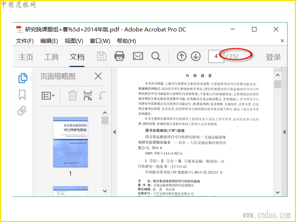Click the Acrobat PDF icon in title bar
The width and height of the screenshot is (296, 222).
(20, 30)
